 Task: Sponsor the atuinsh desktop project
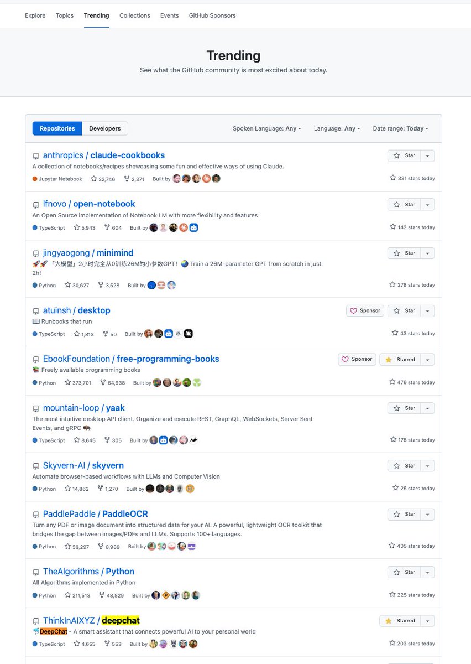pyautogui.click(x=365, y=310)
